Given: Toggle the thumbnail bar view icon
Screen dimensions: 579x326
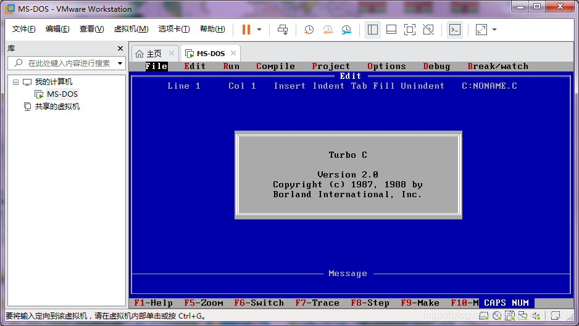Looking at the screenshot, I should (391, 30).
